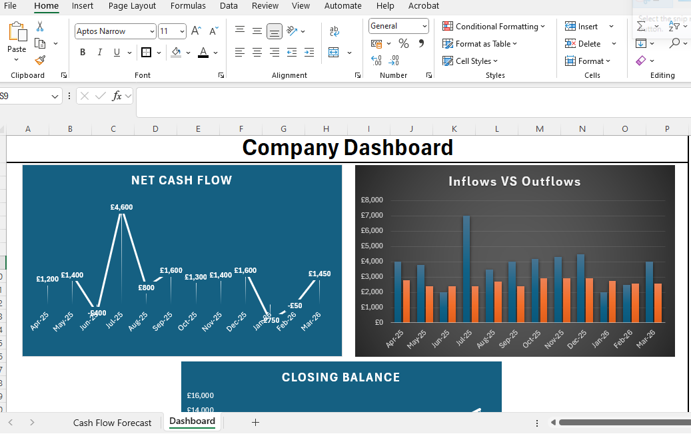The height and width of the screenshot is (434, 691).
Task: Apply Comma Style number format
Action: (421, 43)
